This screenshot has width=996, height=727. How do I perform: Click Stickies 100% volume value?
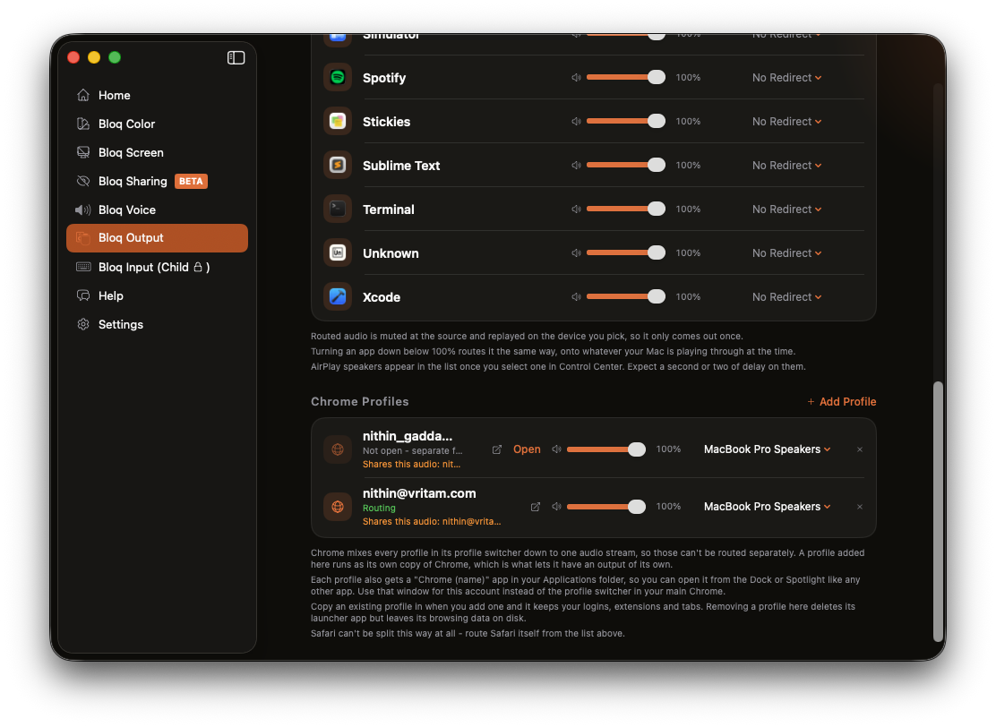[688, 121]
